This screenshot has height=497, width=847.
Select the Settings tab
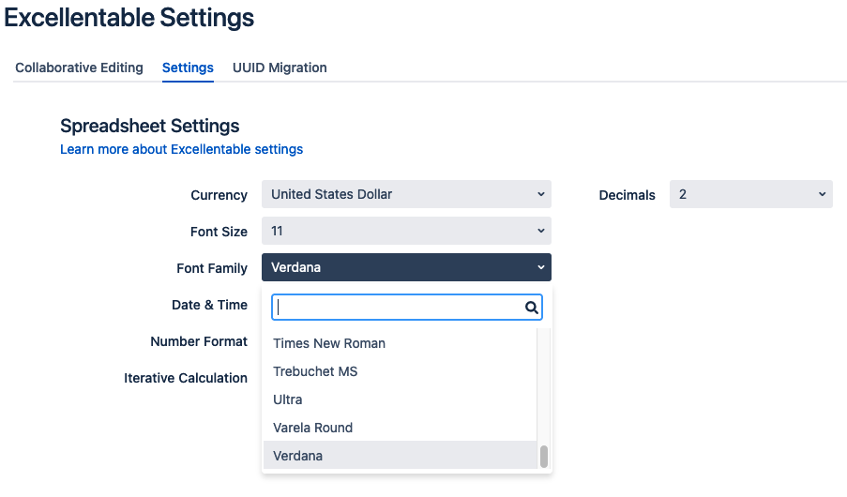click(x=188, y=68)
